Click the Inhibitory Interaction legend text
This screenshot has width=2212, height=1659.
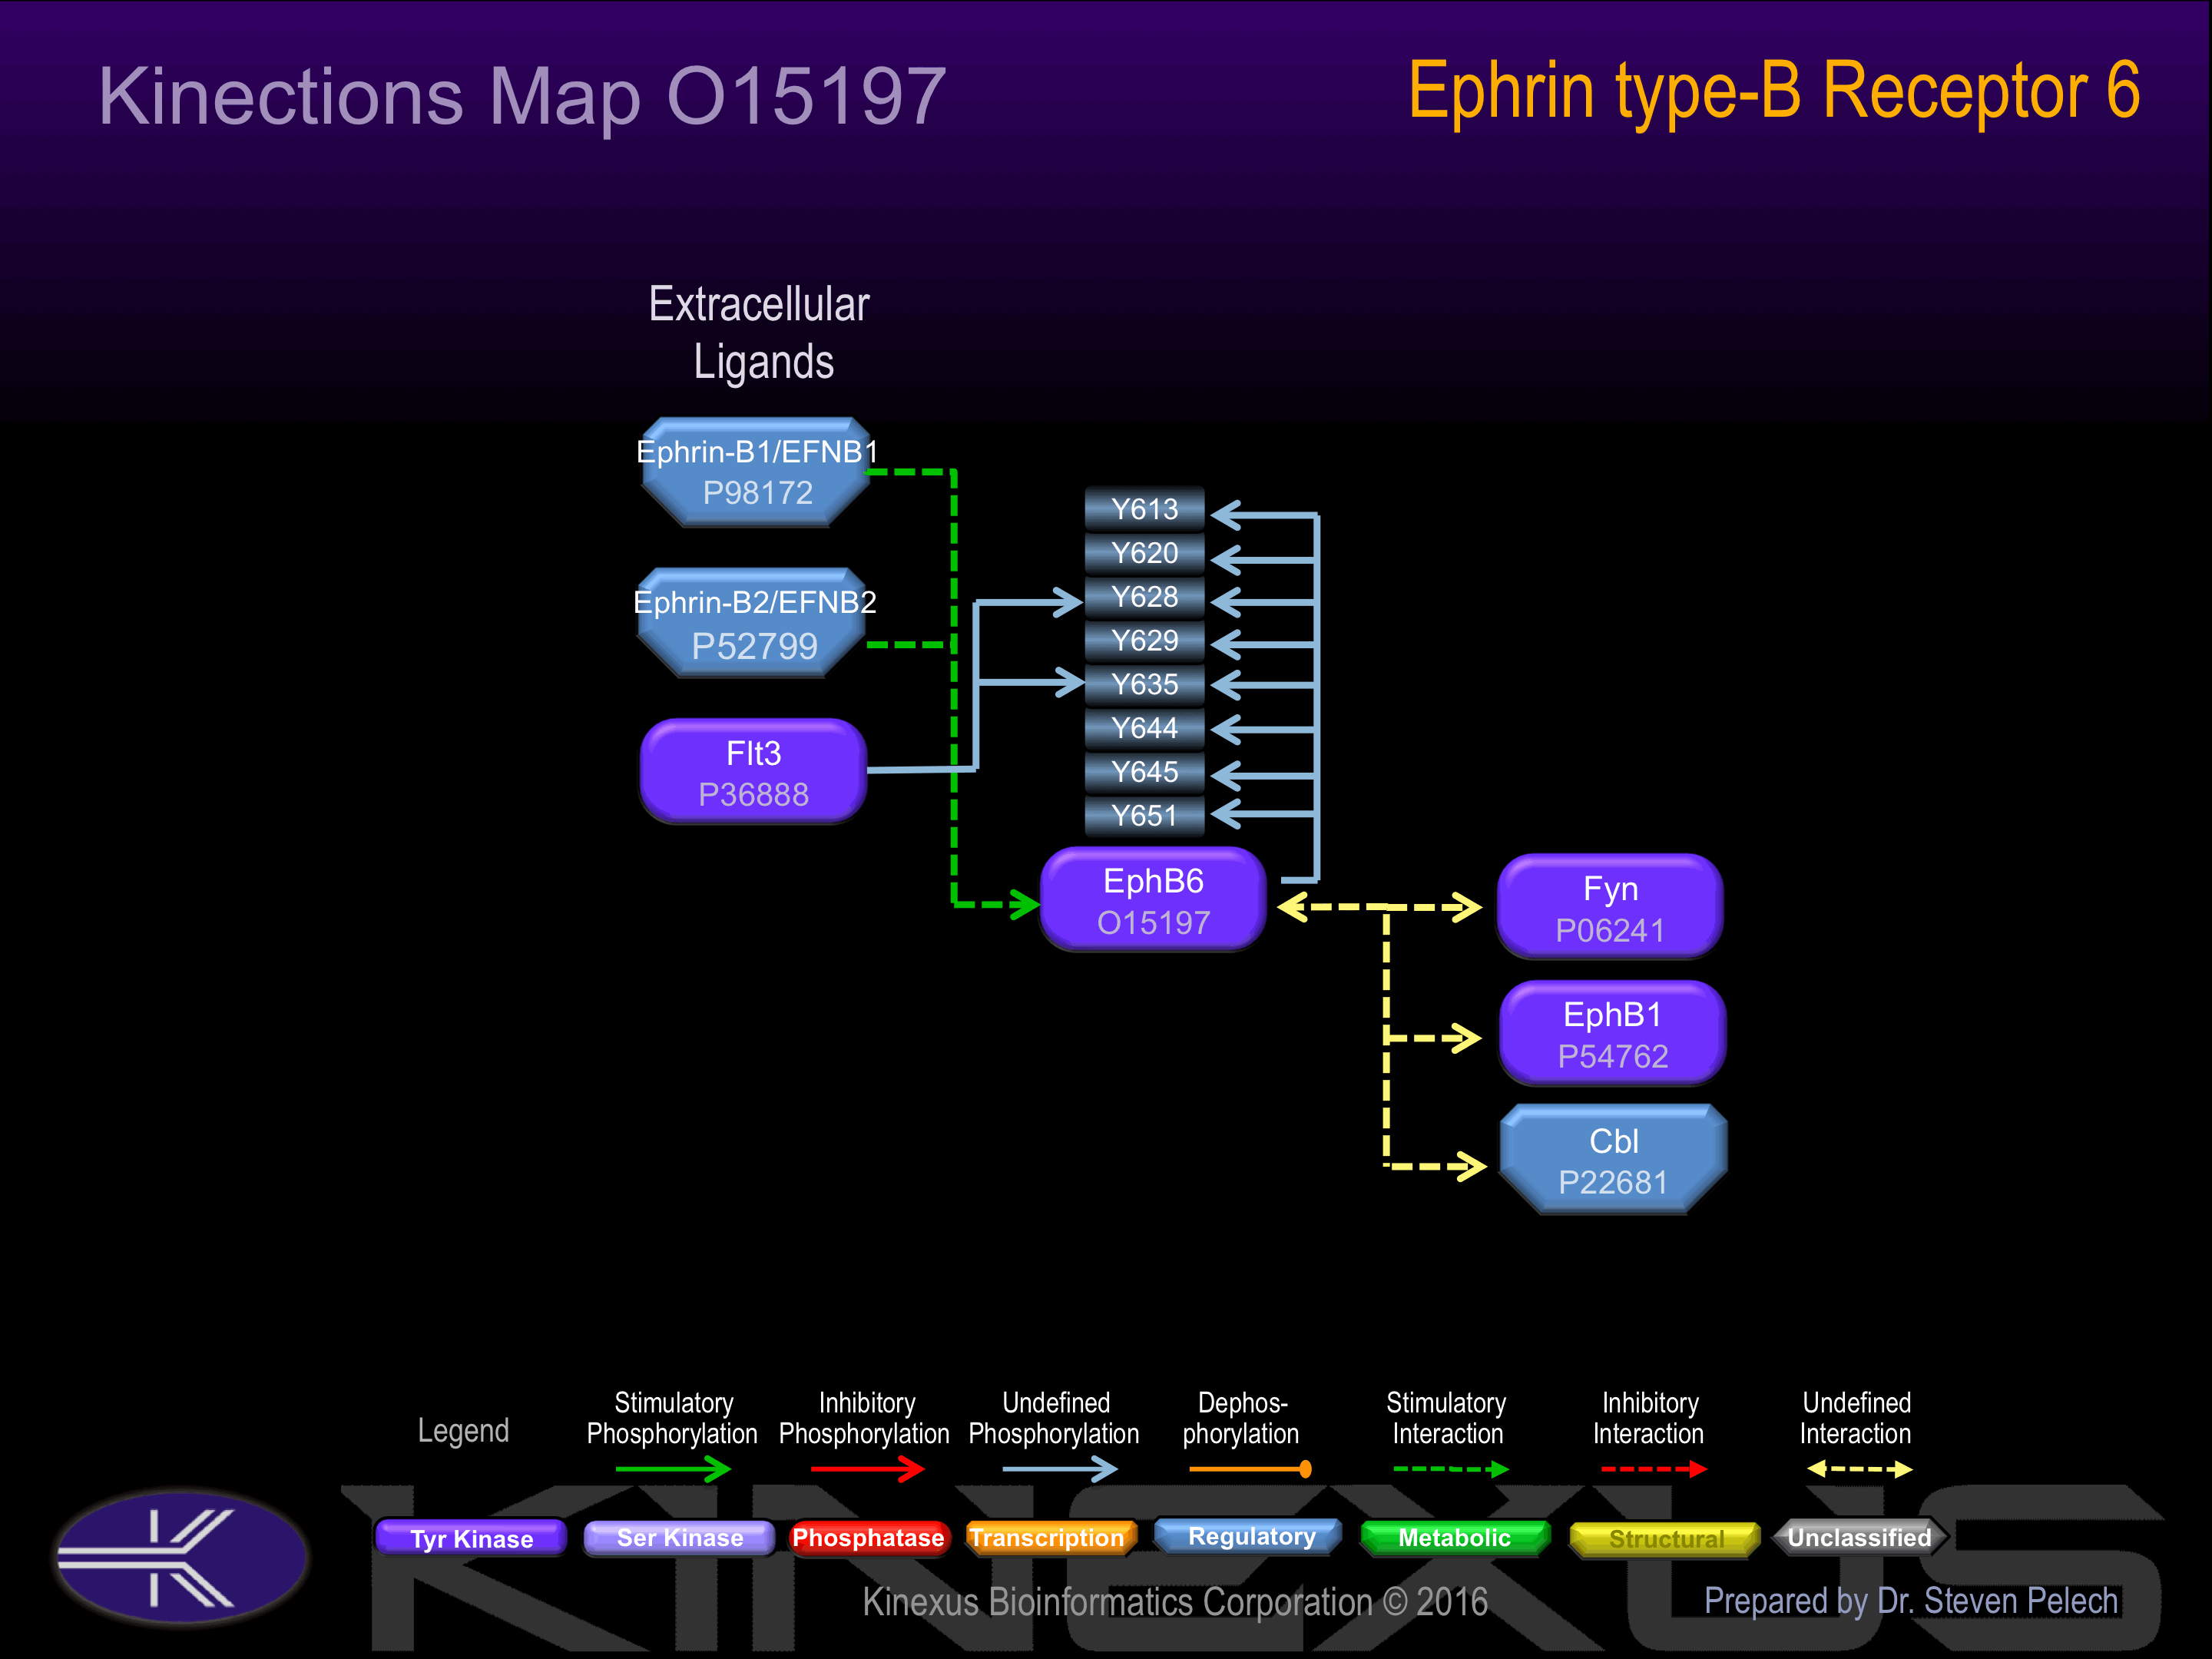click(1649, 1418)
